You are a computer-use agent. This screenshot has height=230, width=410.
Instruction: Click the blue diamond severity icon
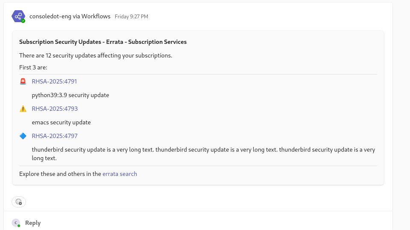23,136
